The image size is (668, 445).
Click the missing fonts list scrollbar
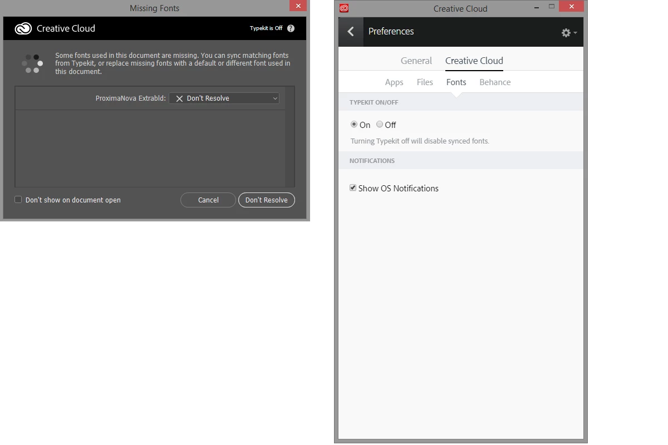click(x=289, y=137)
